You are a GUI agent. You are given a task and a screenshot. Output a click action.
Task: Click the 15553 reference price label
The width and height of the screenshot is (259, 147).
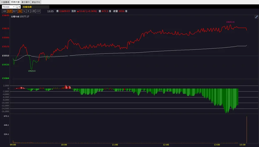coord(6,56)
